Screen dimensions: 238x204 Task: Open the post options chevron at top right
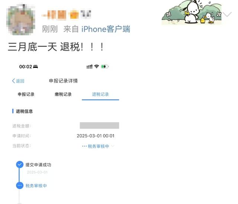click(x=227, y=14)
